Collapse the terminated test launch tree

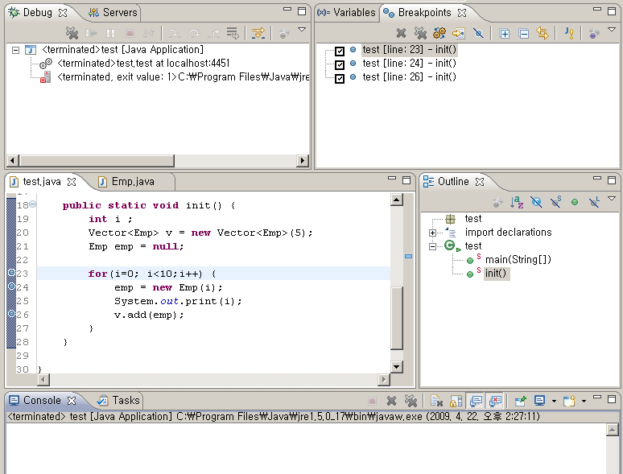click(x=15, y=50)
